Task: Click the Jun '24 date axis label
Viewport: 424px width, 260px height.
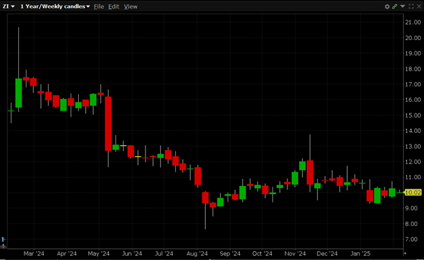Action: 132,254
